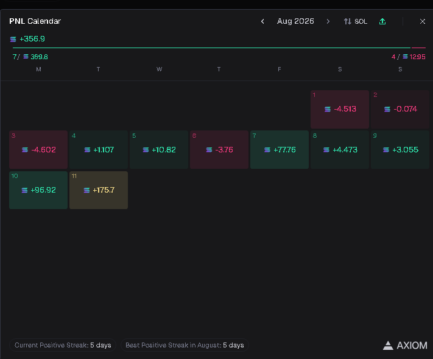Screen dimensions: 433x359
Task: Click the W weekday column header
Action: 159,69
